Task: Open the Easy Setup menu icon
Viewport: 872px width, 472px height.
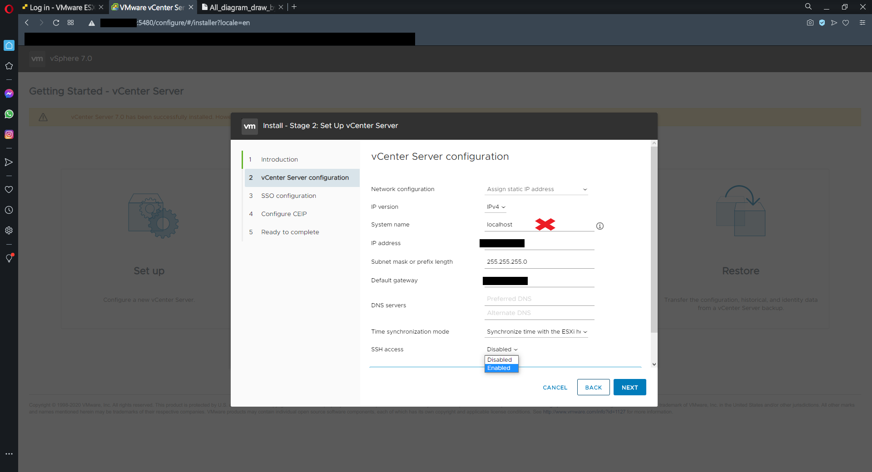Action: coord(862,23)
